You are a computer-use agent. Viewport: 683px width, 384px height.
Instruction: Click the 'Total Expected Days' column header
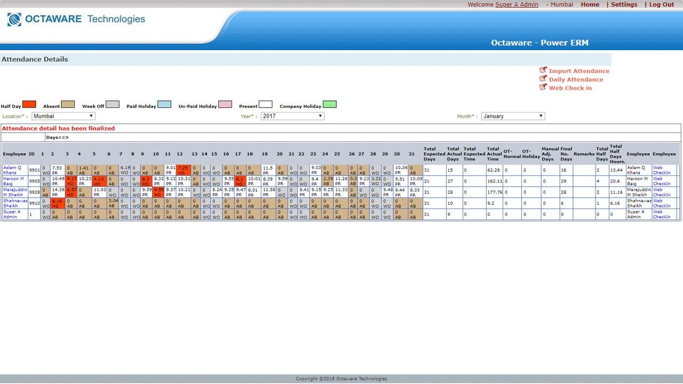tap(434, 154)
